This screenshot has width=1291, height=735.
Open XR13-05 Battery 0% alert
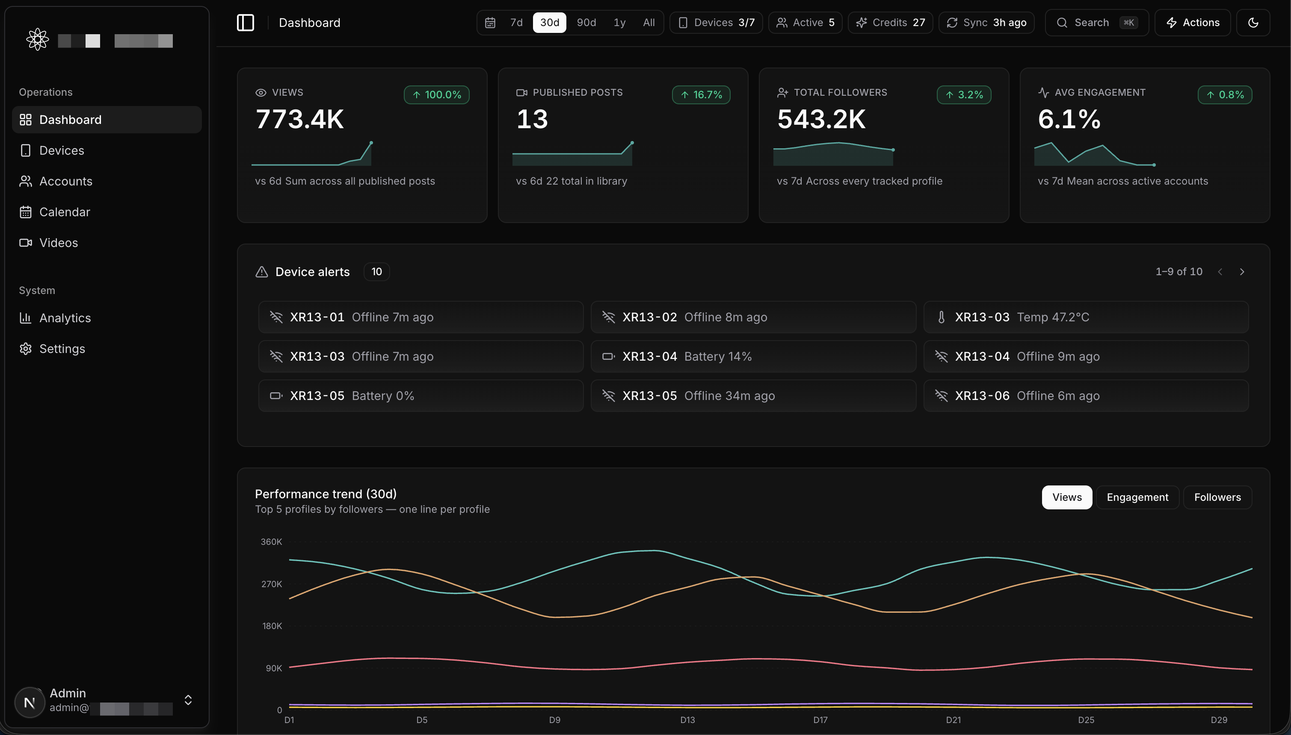point(421,396)
